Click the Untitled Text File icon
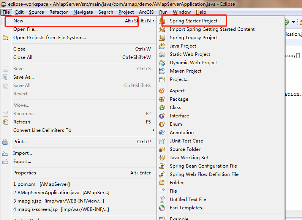The image size is (302, 220). [x=162, y=199]
